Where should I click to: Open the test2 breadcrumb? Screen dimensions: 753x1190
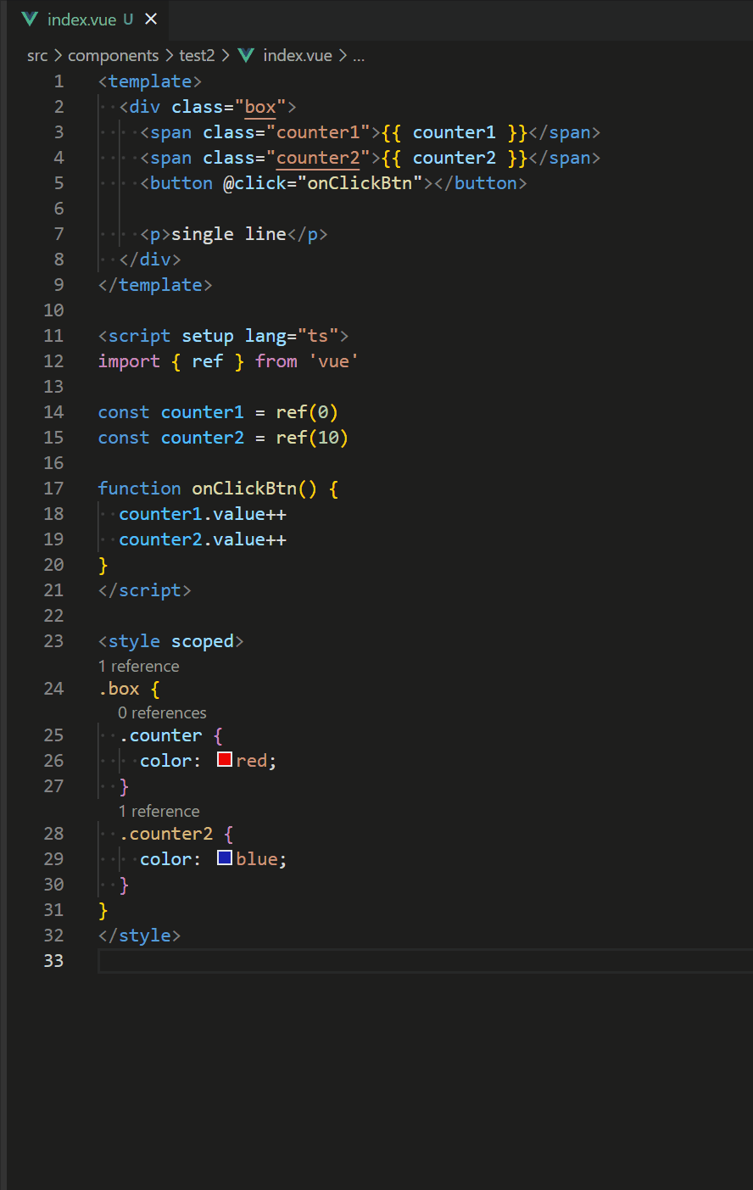197,56
